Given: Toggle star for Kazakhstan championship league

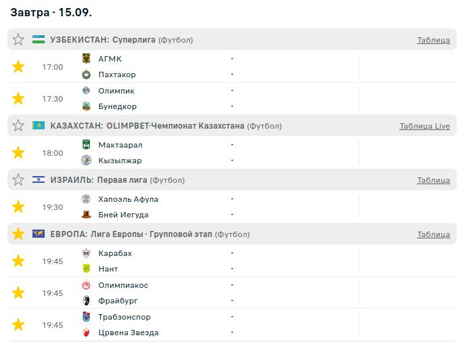Looking at the screenshot, I should pyautogui.click(x=18, y=126).
